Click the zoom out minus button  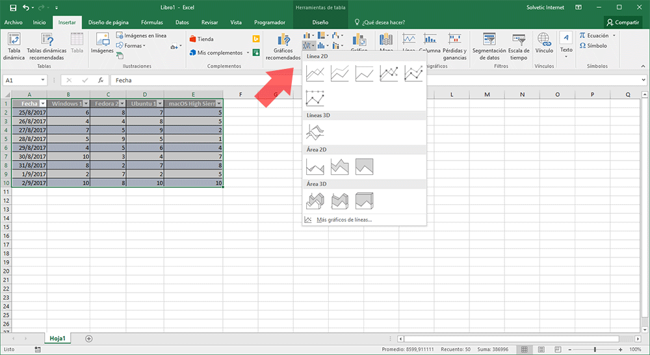570,350
